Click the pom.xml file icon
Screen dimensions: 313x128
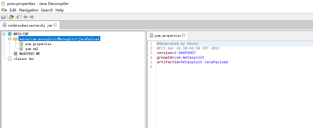tap(21, 49)
